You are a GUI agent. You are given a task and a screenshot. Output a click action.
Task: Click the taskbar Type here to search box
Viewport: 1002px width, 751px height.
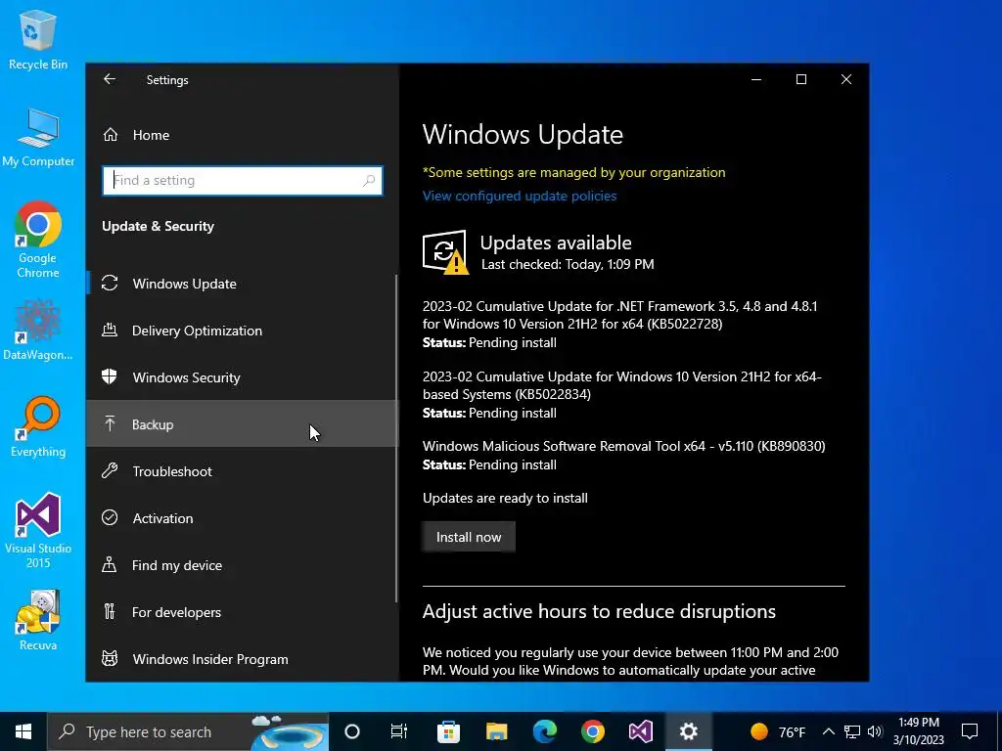(188, 731)
